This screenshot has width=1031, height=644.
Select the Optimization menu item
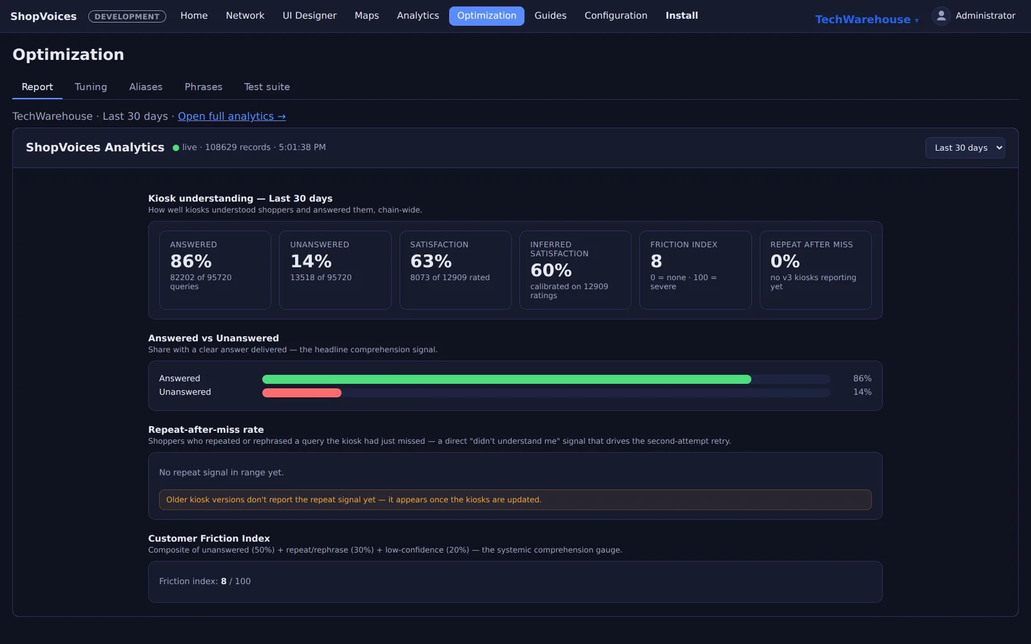click(487, 15)
